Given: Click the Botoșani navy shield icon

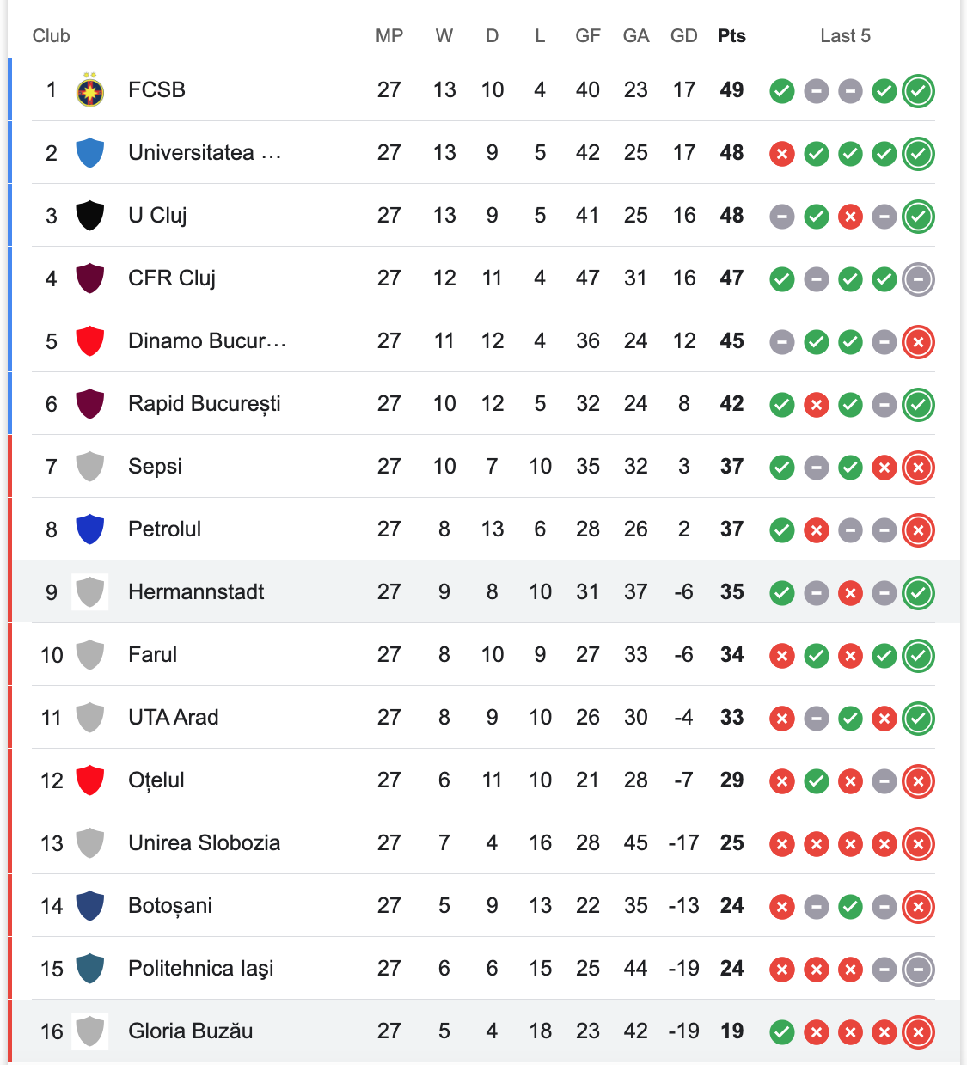Looking at the screenshot, I should 90,906.
